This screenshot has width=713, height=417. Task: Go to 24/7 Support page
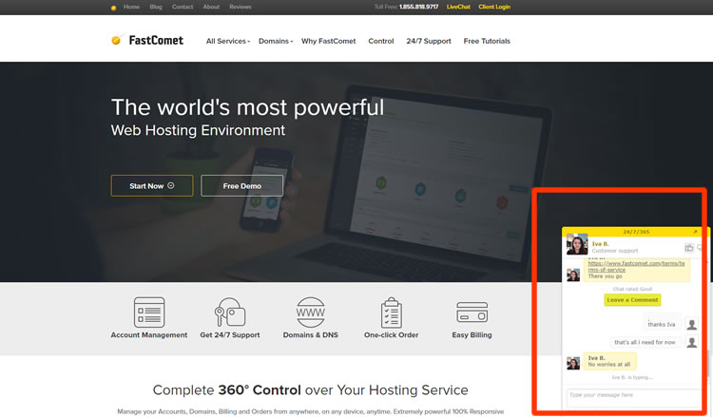(x=429, y=41)
